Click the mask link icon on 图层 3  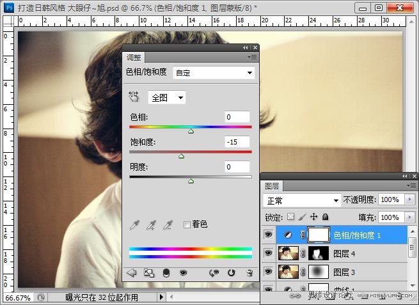[x=303, y=272]
